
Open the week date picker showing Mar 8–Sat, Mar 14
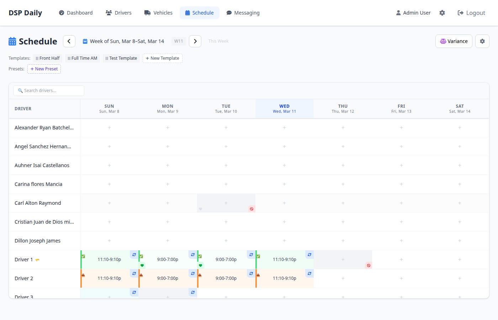[x=123, y=41]
